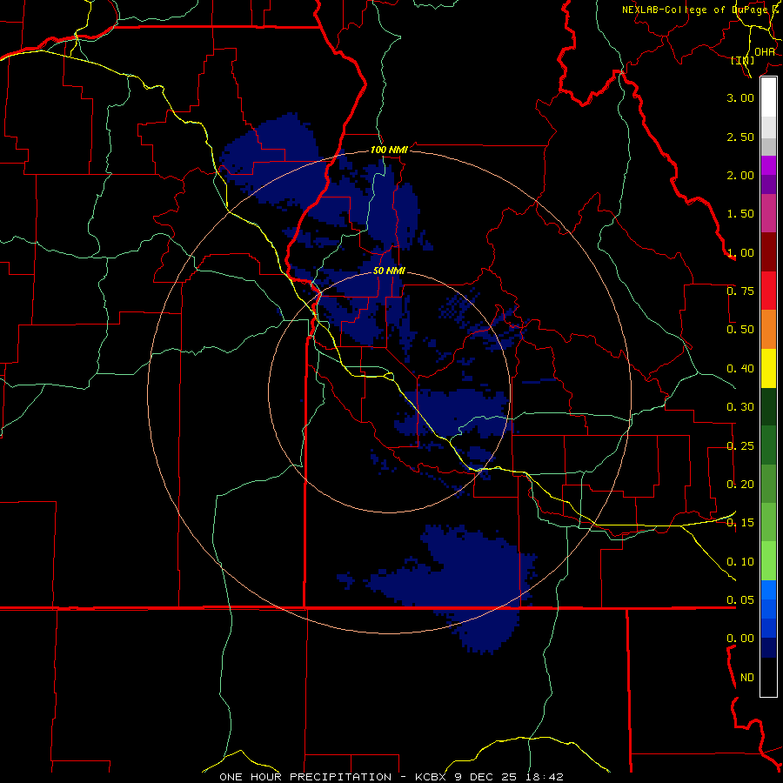Image resolution: width=783 pixels, height=783 pixels.
Task: Click the 0.50 legend value
Action: pyautogui.click(x=740, y=330)
